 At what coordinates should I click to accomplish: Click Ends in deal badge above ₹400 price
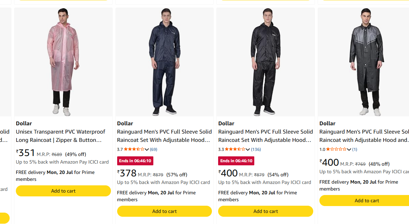[x=236, y=161]
